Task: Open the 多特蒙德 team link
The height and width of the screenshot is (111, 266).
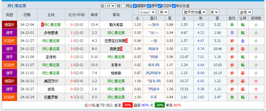Action: pos(51,33)
